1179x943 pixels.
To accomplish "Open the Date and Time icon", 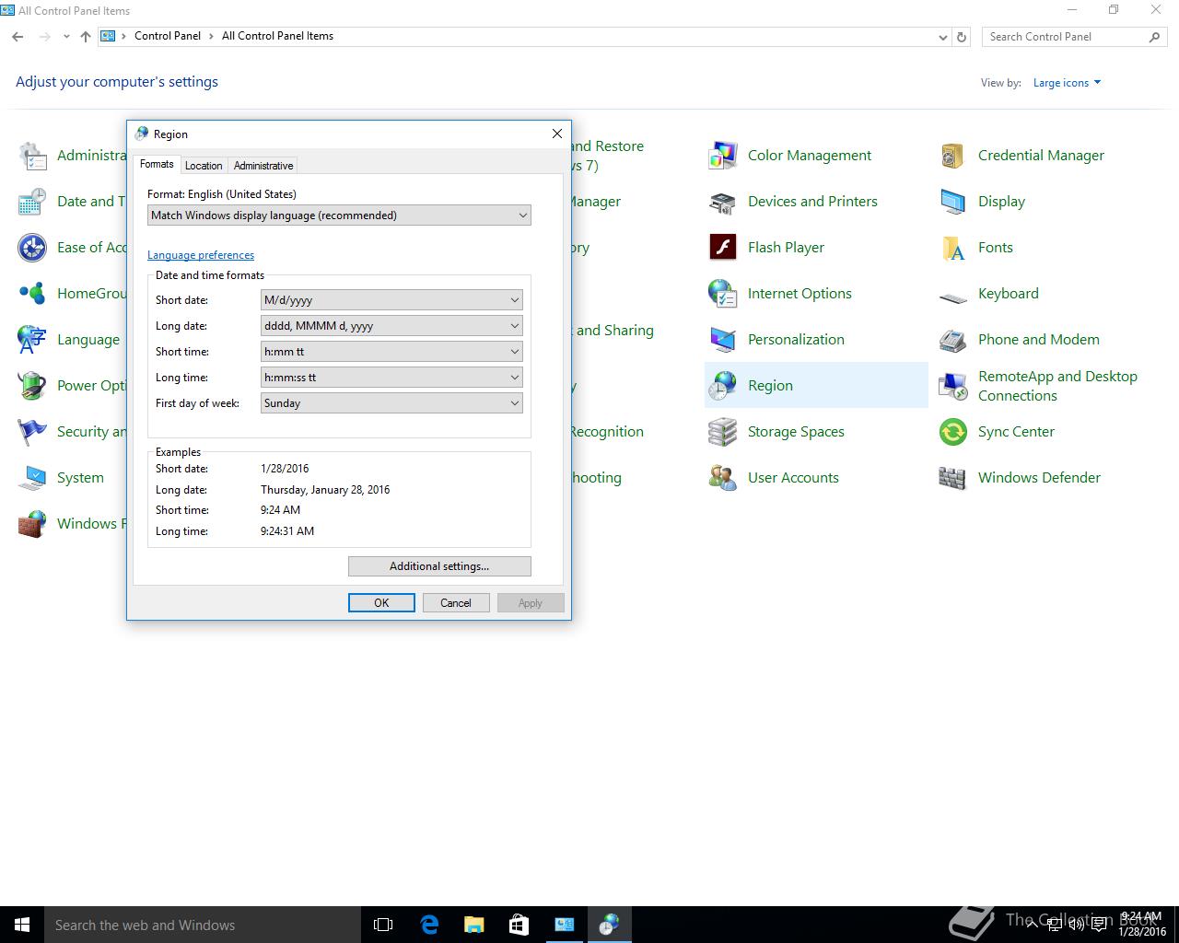I will click(x=32, y=202).
